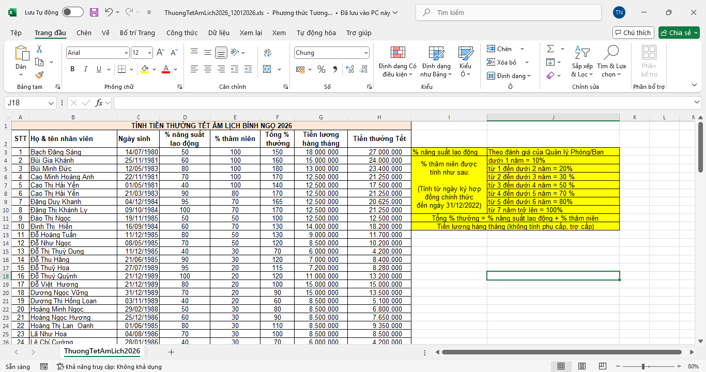Open the font size dropdown
The image size is (706, 372).
coord(149,53)
